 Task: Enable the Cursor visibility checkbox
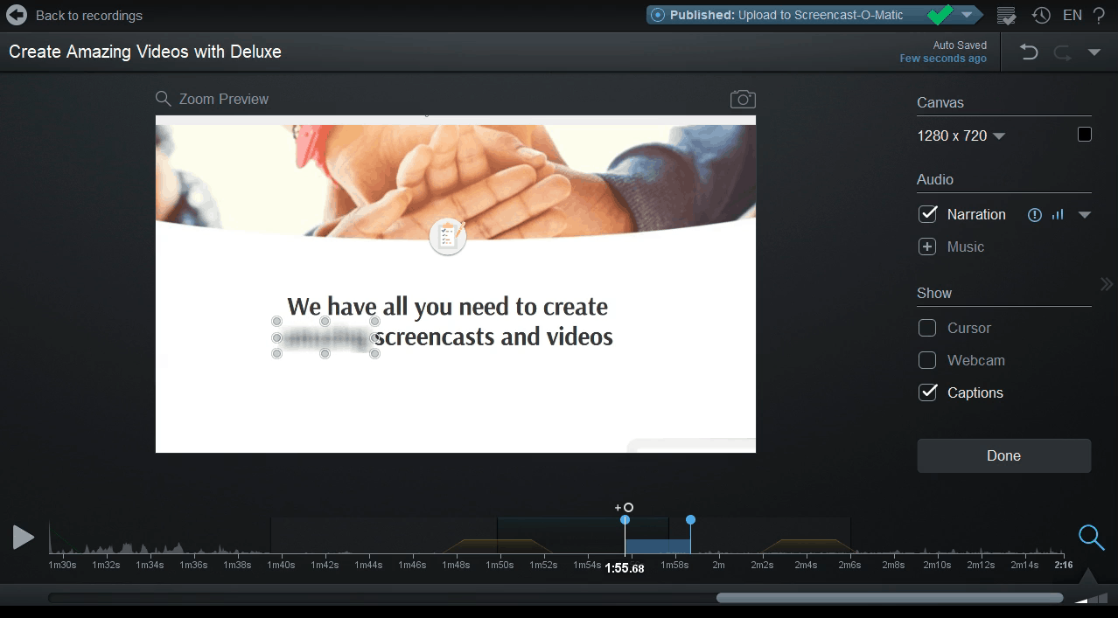(926, 328)
